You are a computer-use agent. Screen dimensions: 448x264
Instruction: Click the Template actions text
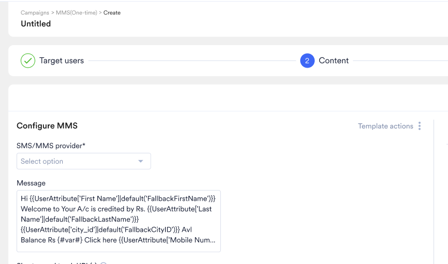(x=385, y=126)
